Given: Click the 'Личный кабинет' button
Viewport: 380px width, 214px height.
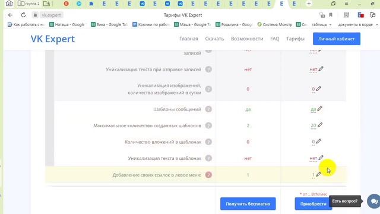Looking at the screenshot, I should pyautogui.click(x=337, y=39).
